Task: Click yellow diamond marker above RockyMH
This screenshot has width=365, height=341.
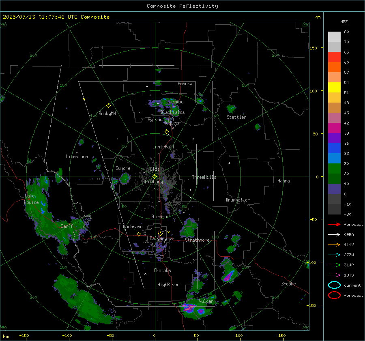Action: (108, 106)
